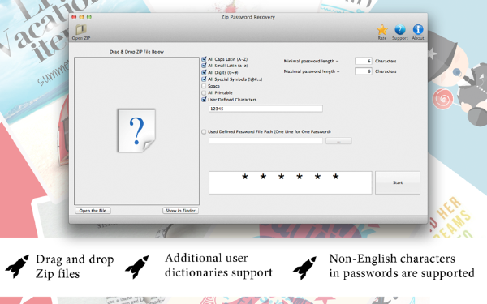
Task: Close the Zip Password Recovery window
Action: [74, 17]
